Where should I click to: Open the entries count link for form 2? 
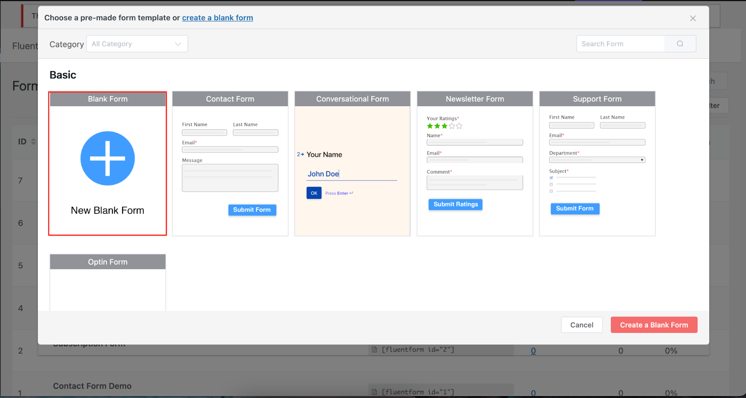click(x=533, y=351)
